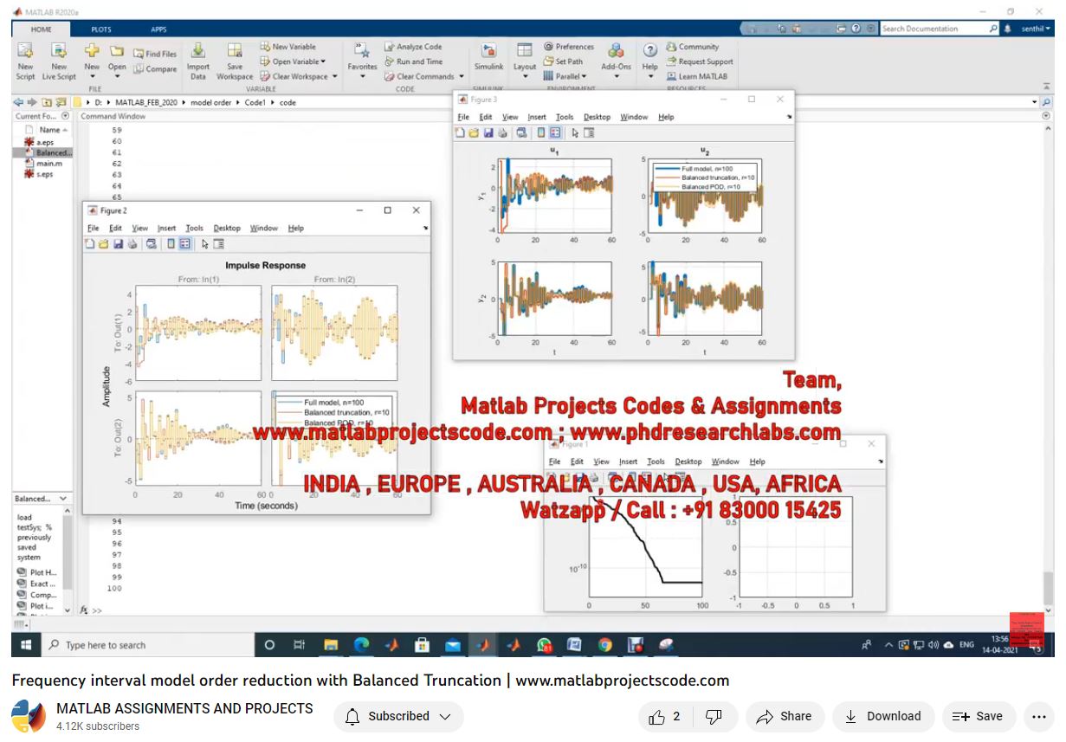This screenshot has width=1066, height=742.
Task: Toggle Insert Legend in Figure 3 toolbar
Action: tap(555, 132)
